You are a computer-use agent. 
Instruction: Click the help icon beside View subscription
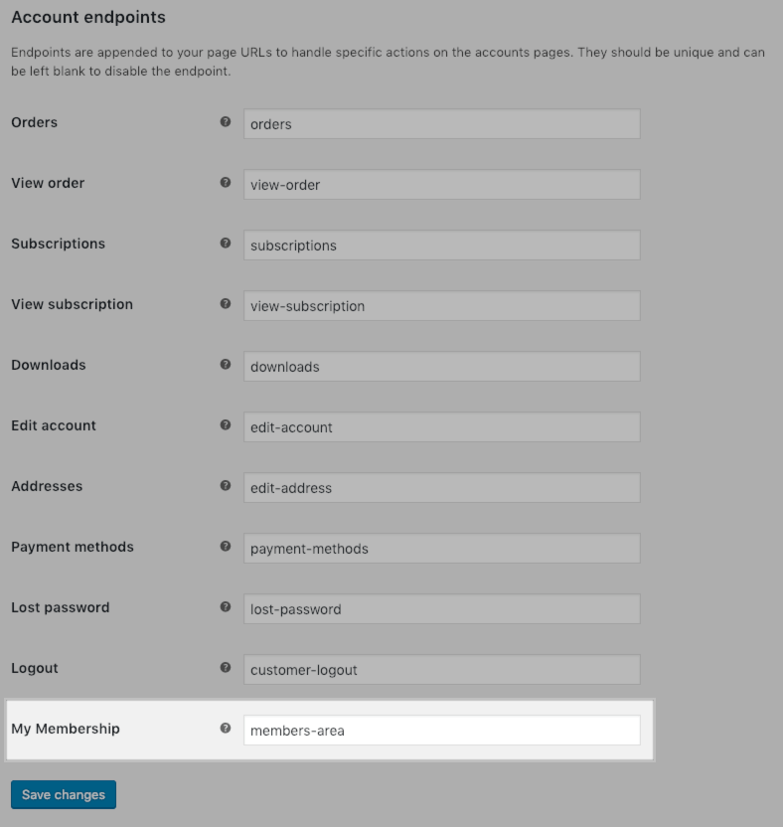pos(226,302)
